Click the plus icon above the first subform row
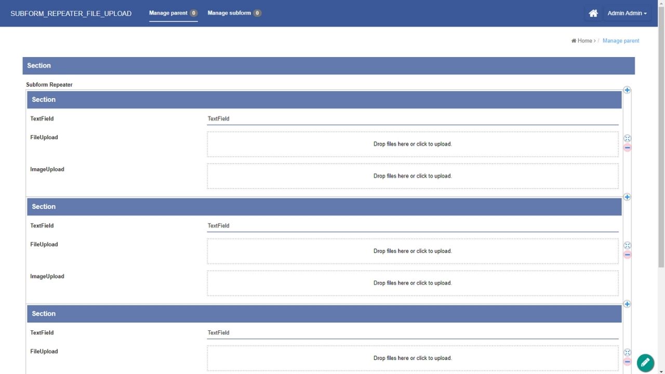 tap(627, 90)
